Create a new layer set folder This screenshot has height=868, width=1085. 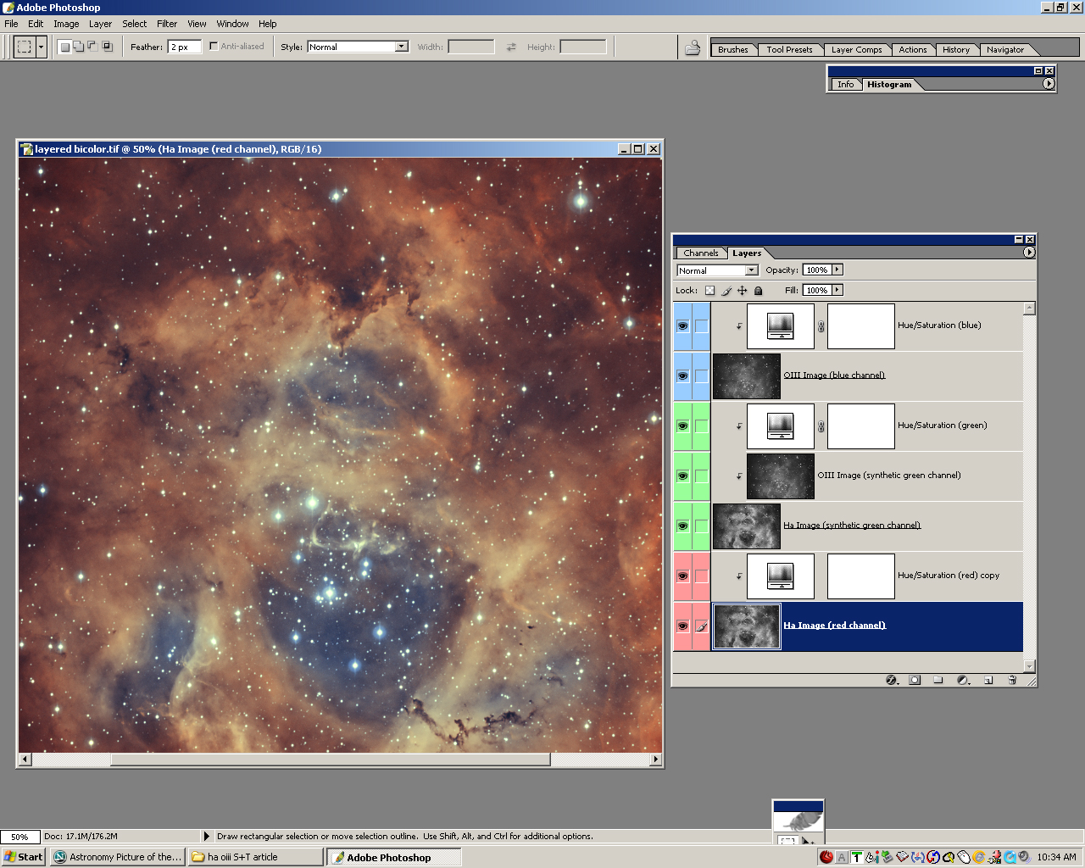(938, 680)
